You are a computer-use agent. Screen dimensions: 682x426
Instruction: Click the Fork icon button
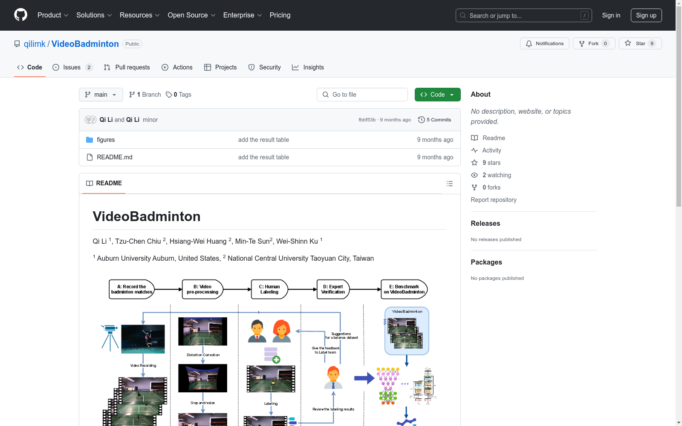(x=582, y=43)
